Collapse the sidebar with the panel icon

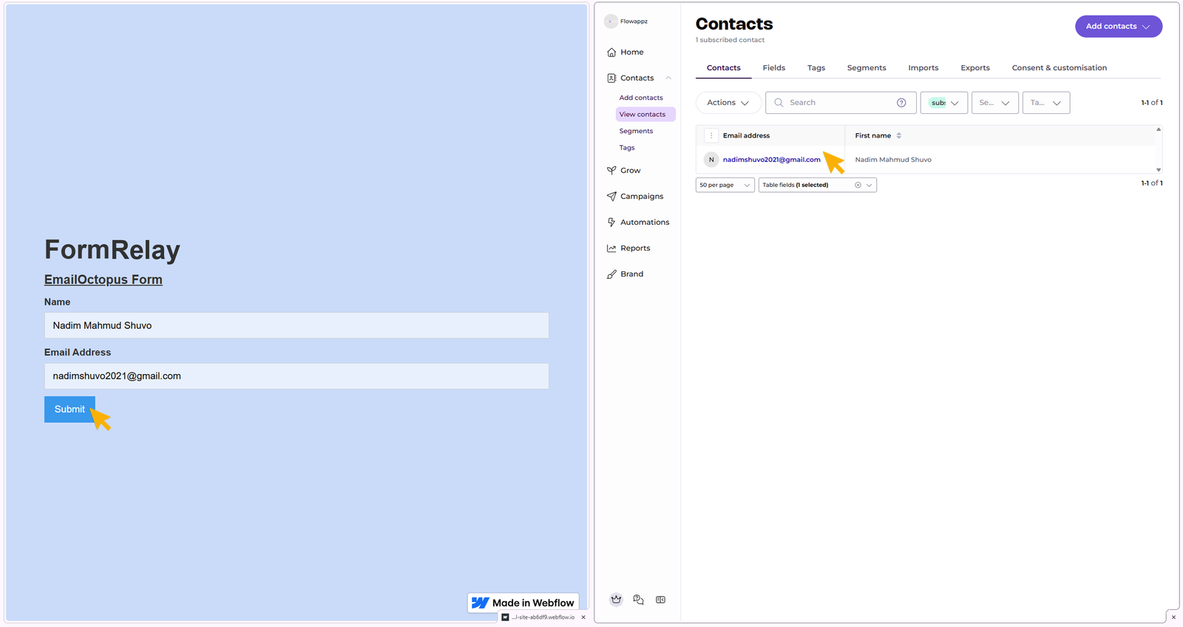pos(660,600)
